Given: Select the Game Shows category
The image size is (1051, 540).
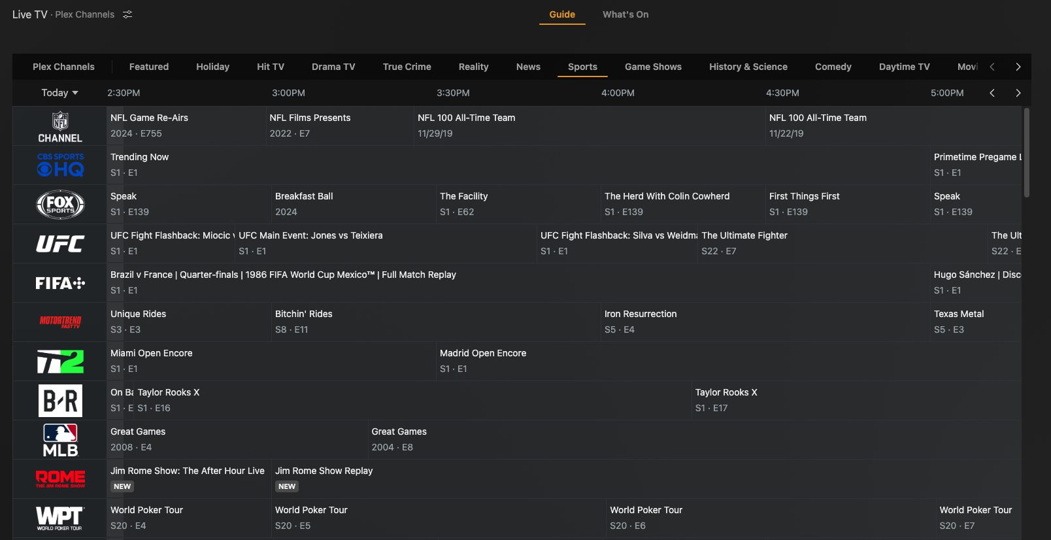Looking at the screenshot, I should tap(653, 67).
